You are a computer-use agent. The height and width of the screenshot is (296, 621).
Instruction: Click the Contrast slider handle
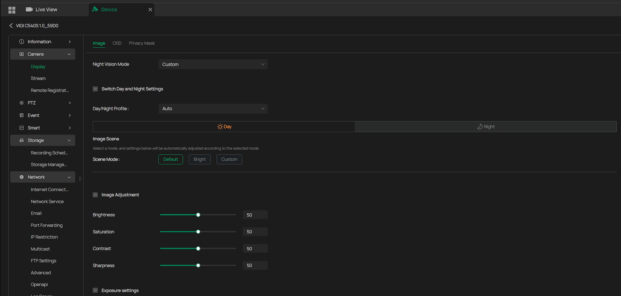click(x=198, y=249)
